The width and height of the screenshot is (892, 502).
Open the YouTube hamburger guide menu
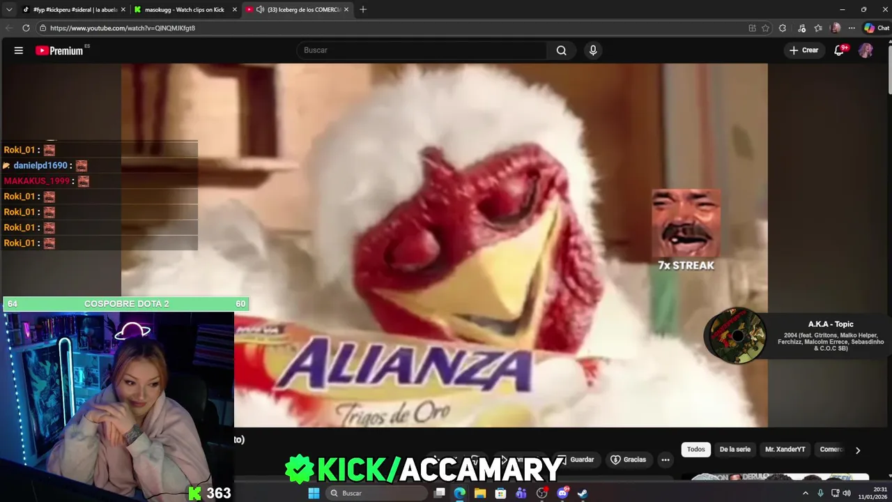click(x=19, y=50)
